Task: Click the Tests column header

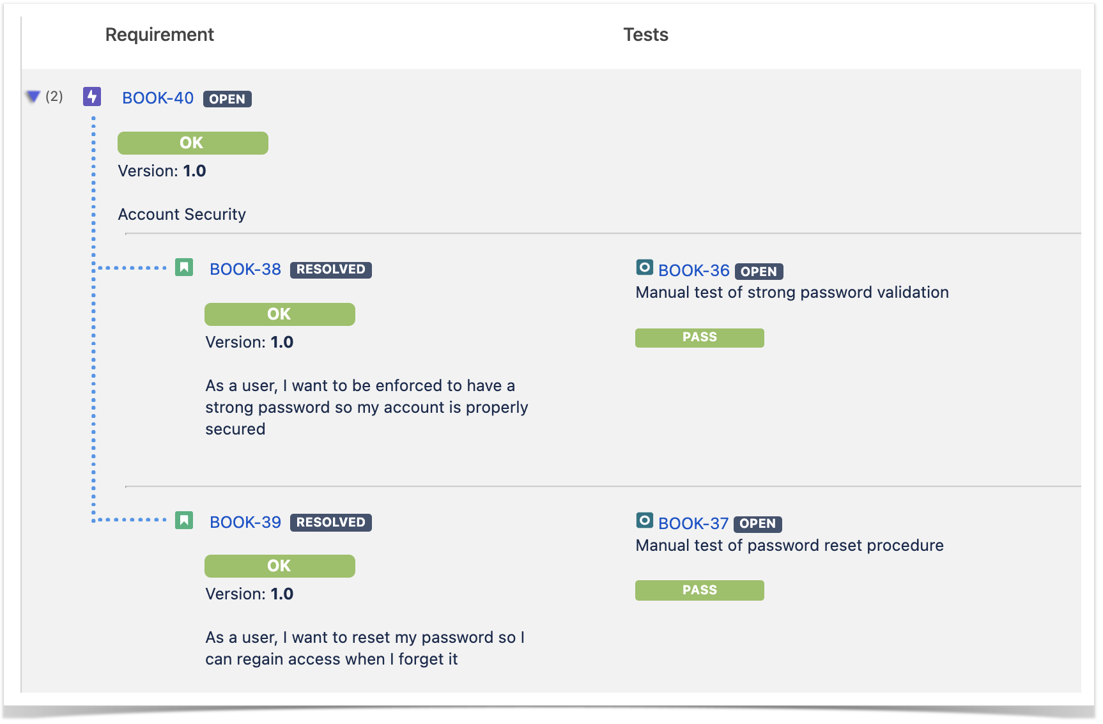Action: pyautogui.click(x=646, y=35)
